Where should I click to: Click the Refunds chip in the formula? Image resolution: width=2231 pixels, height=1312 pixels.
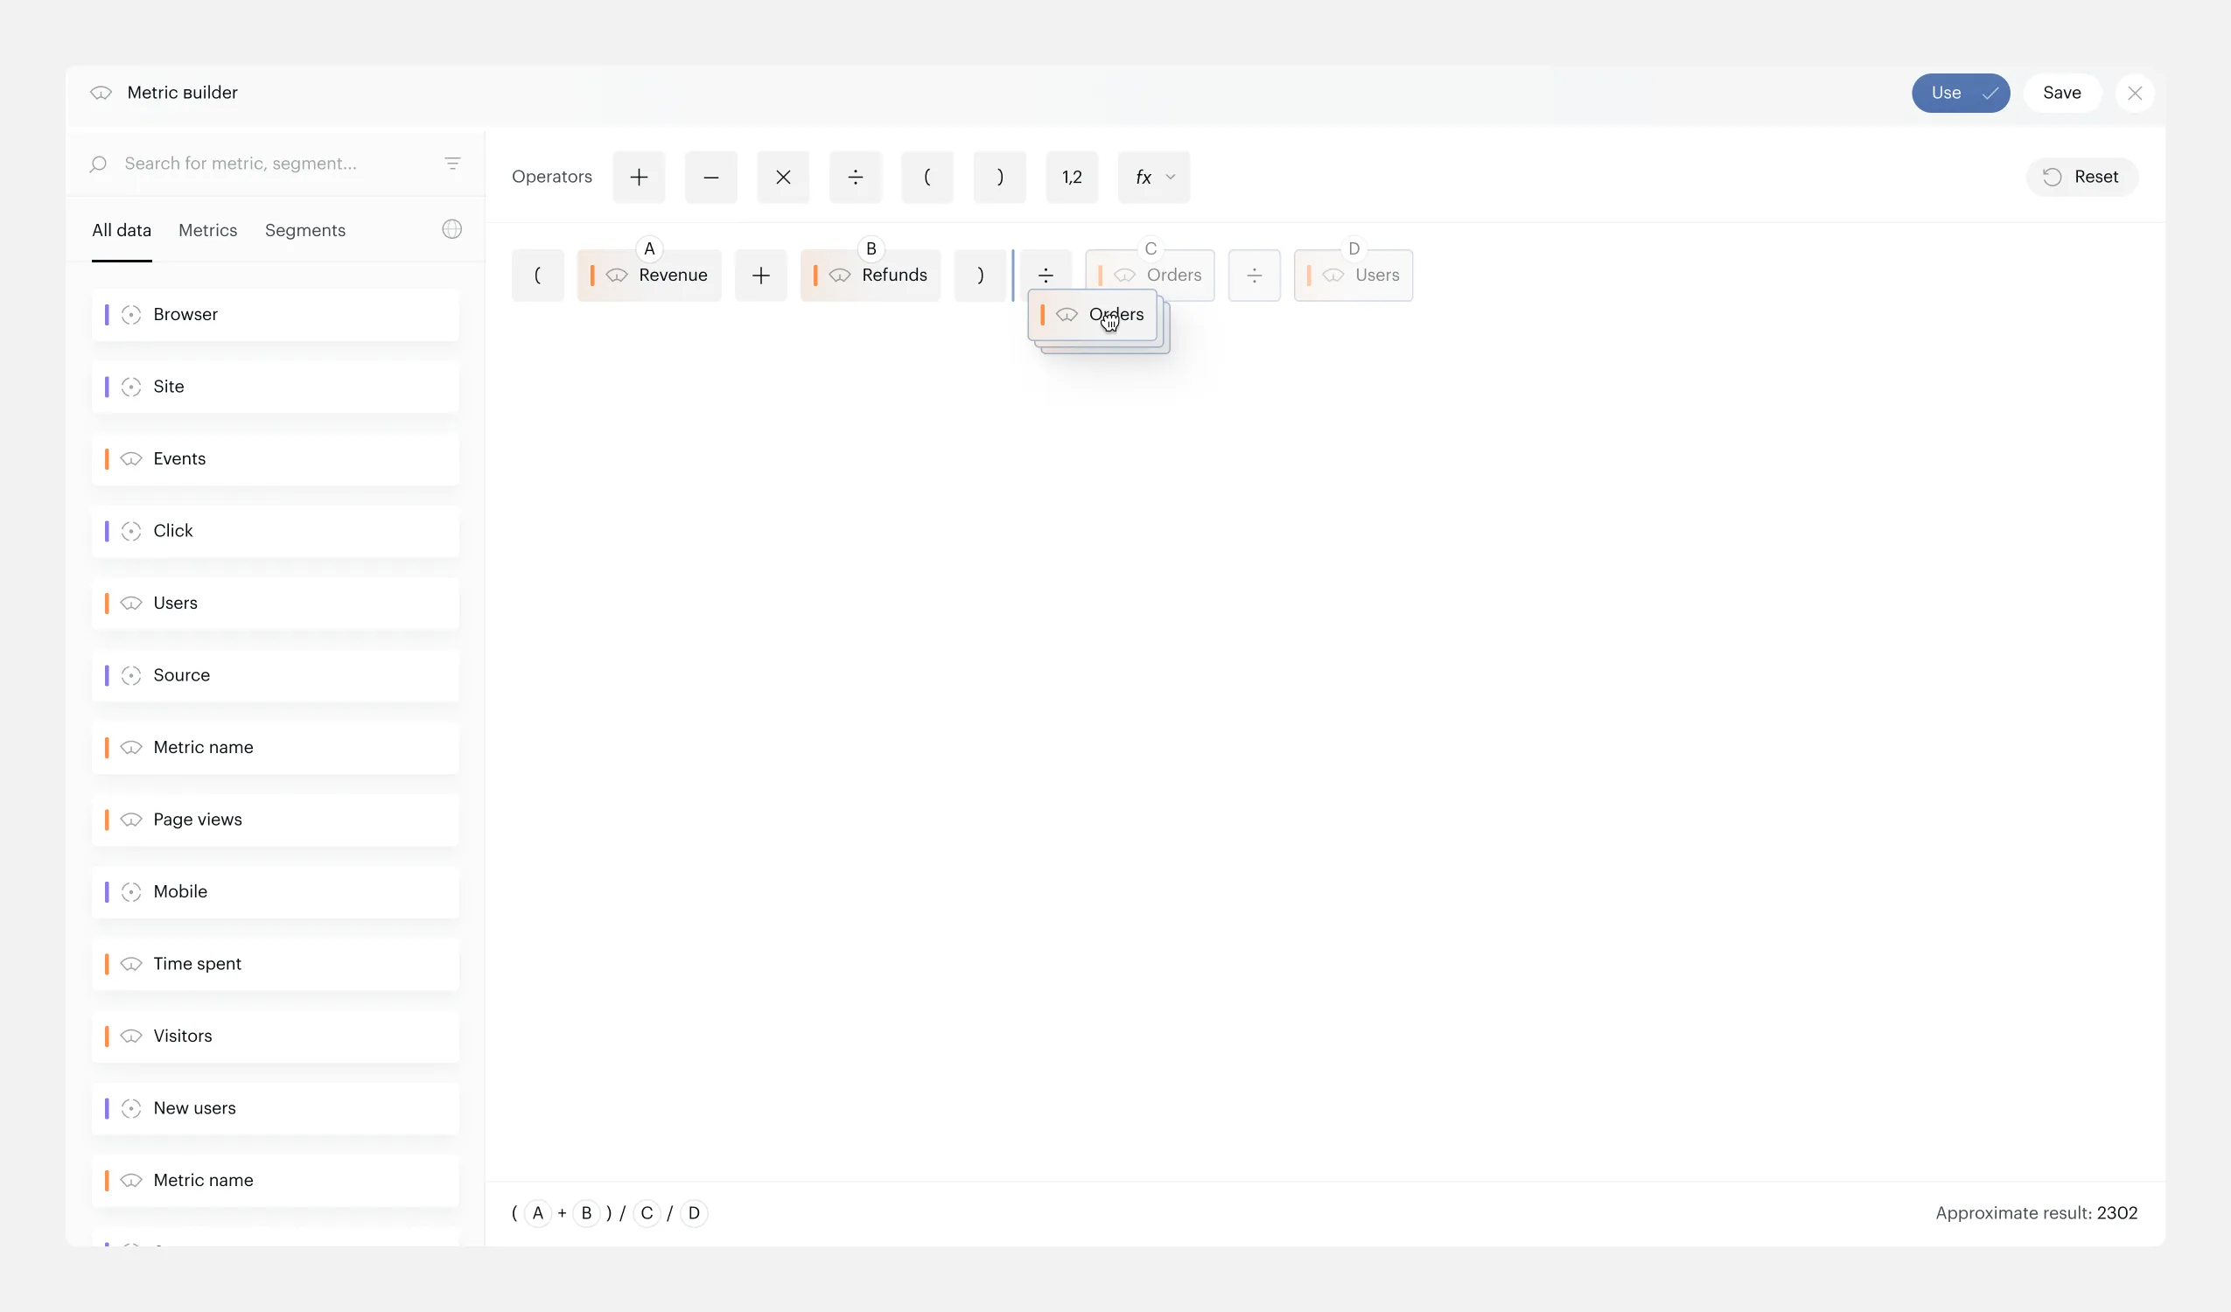click(x=871, y=276)
